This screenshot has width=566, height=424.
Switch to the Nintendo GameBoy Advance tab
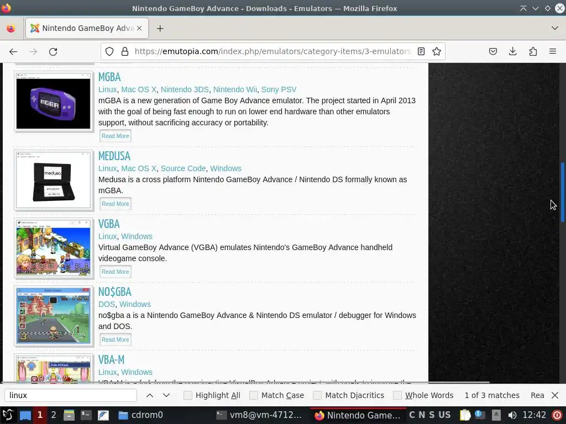pos(87,28)
